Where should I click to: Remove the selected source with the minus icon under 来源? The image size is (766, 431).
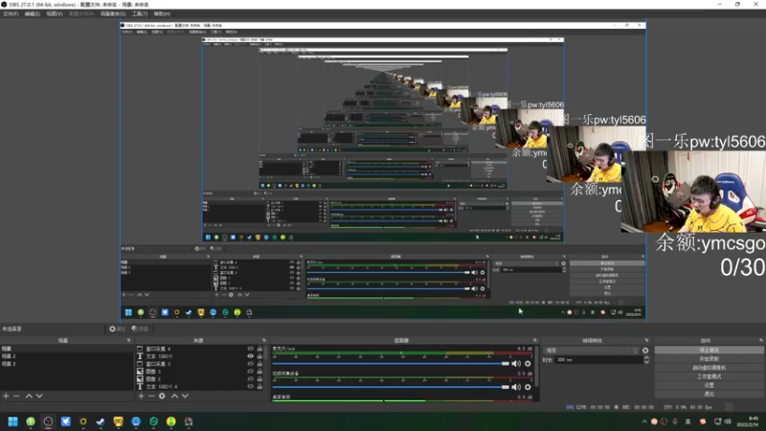pyautogui.click(x=151, y=396)
